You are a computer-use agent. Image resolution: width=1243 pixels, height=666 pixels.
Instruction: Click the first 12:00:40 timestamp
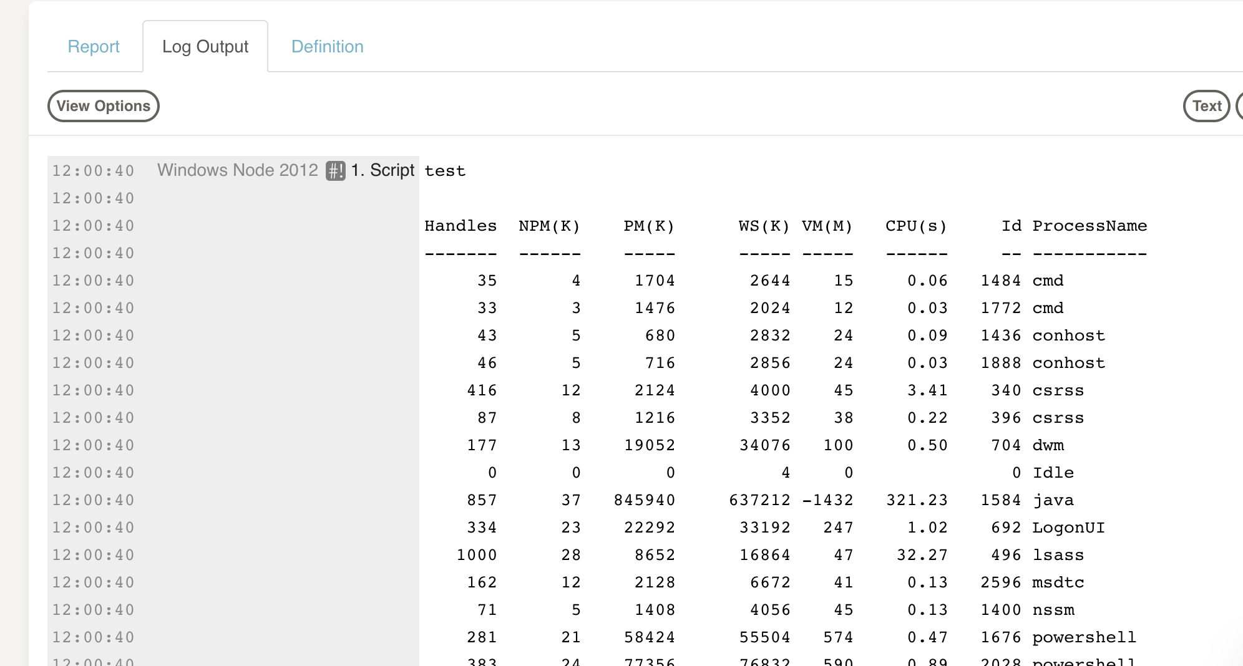pyautogui.click(x=94, y=170)
